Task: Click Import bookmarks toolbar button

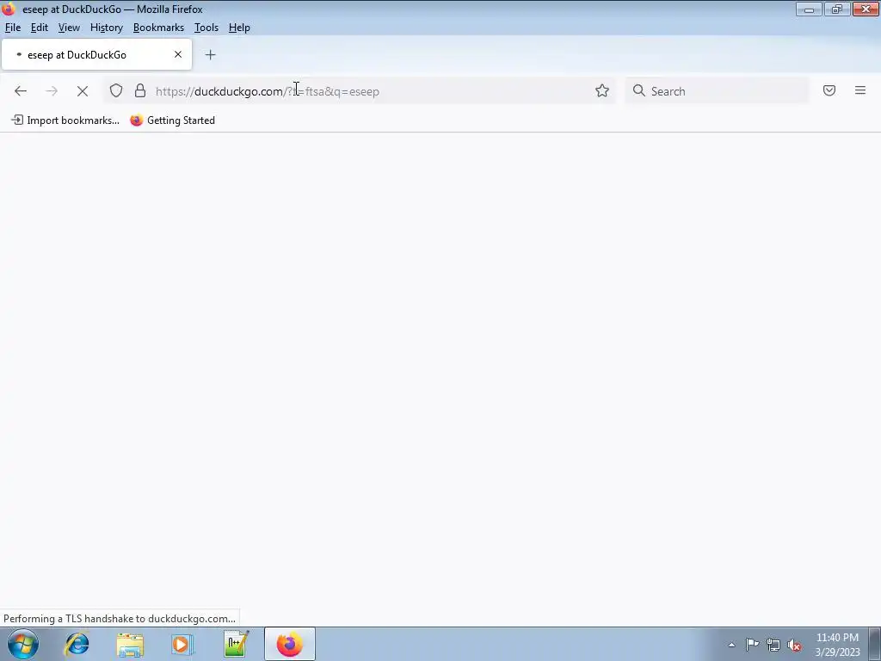Action: pos(65,120)
